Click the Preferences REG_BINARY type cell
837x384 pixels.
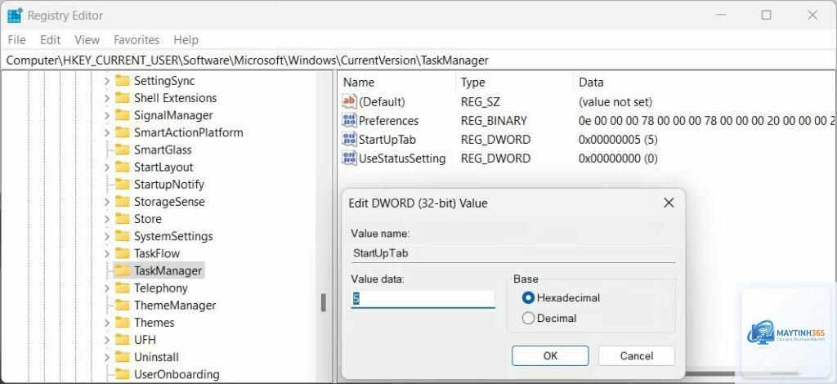(x=494, y=121)
